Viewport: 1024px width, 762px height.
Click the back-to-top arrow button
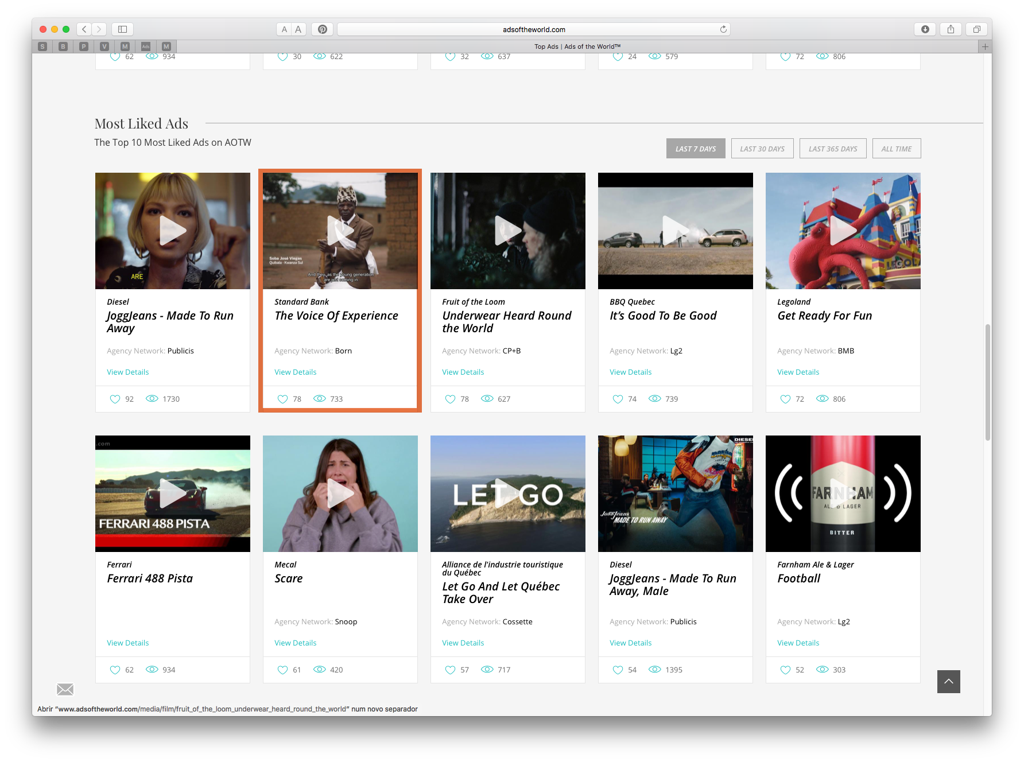[949, 682]
